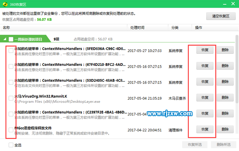Screen dimensions: 239x151
Task: Click 清空恢复区 button
Action: (221, 16)
